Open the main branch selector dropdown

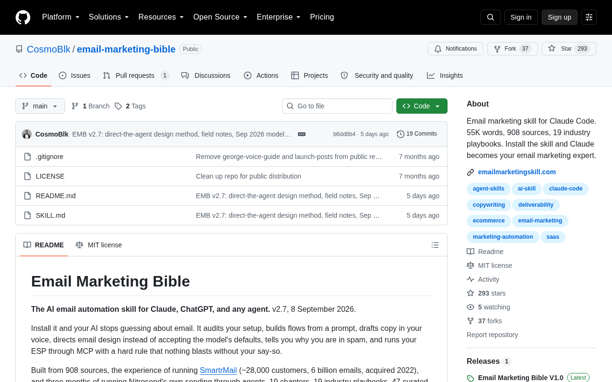pos(40,106)
